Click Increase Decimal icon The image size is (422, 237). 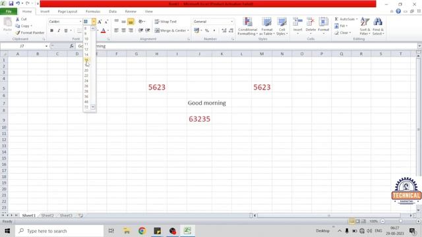coord(224,31)
